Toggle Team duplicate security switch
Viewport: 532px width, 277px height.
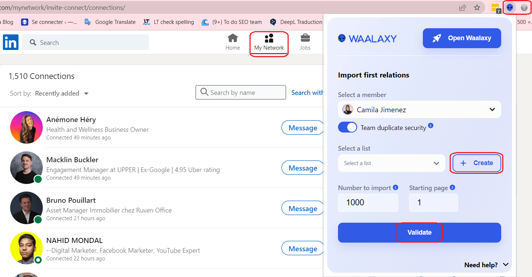tap(347, 127)
